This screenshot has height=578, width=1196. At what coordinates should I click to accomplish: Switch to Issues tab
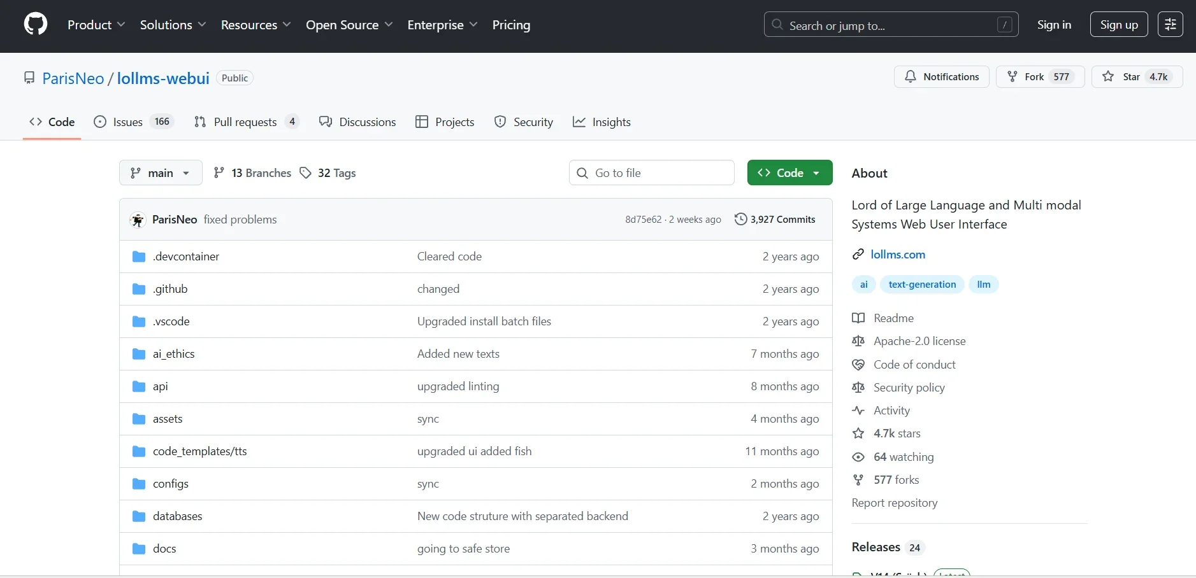(x=134, y=122)
